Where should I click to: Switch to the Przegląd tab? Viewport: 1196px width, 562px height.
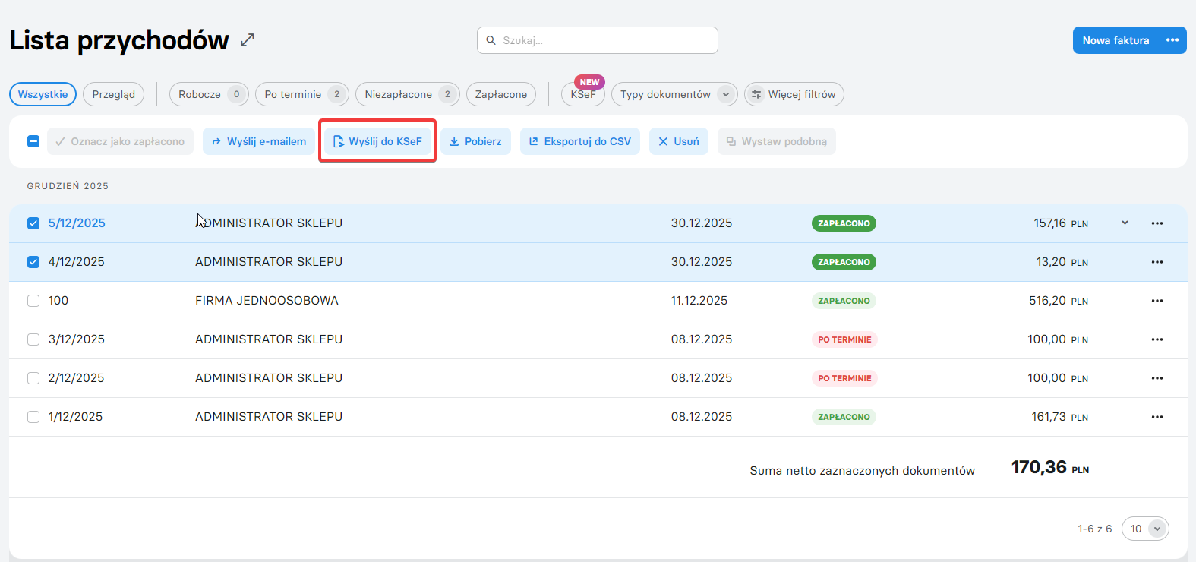click(x=113, y=94)
